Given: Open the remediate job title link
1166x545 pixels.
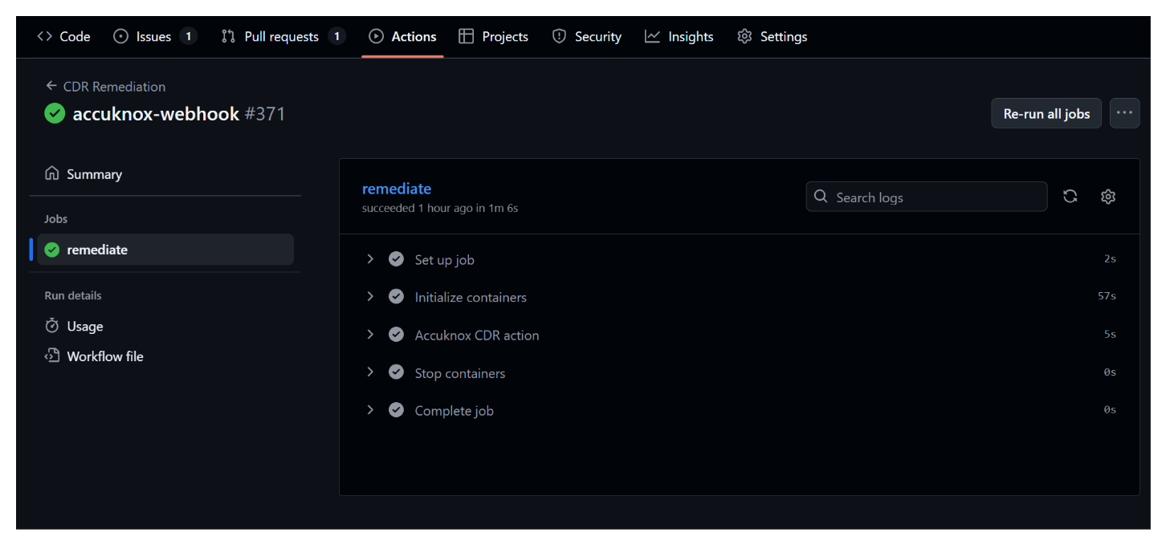Looking at the screenshot, I should tap(397, 189).
